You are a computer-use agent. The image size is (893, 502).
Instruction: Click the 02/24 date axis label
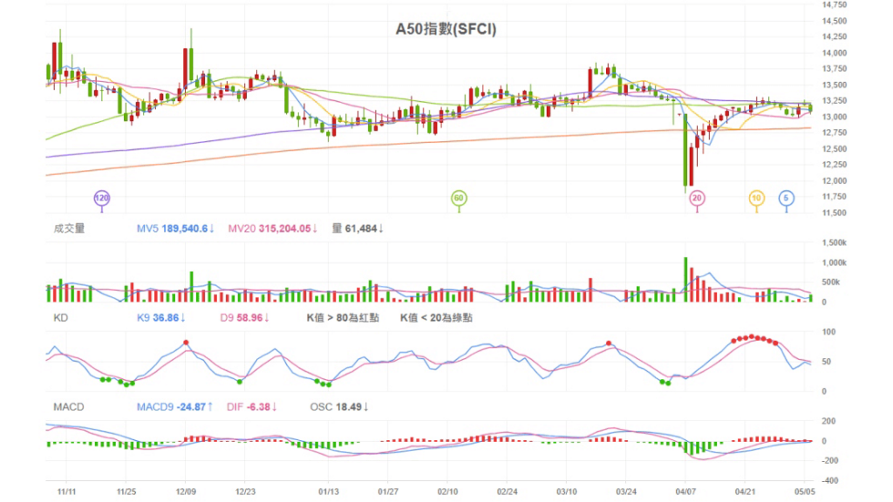point(507,492)
